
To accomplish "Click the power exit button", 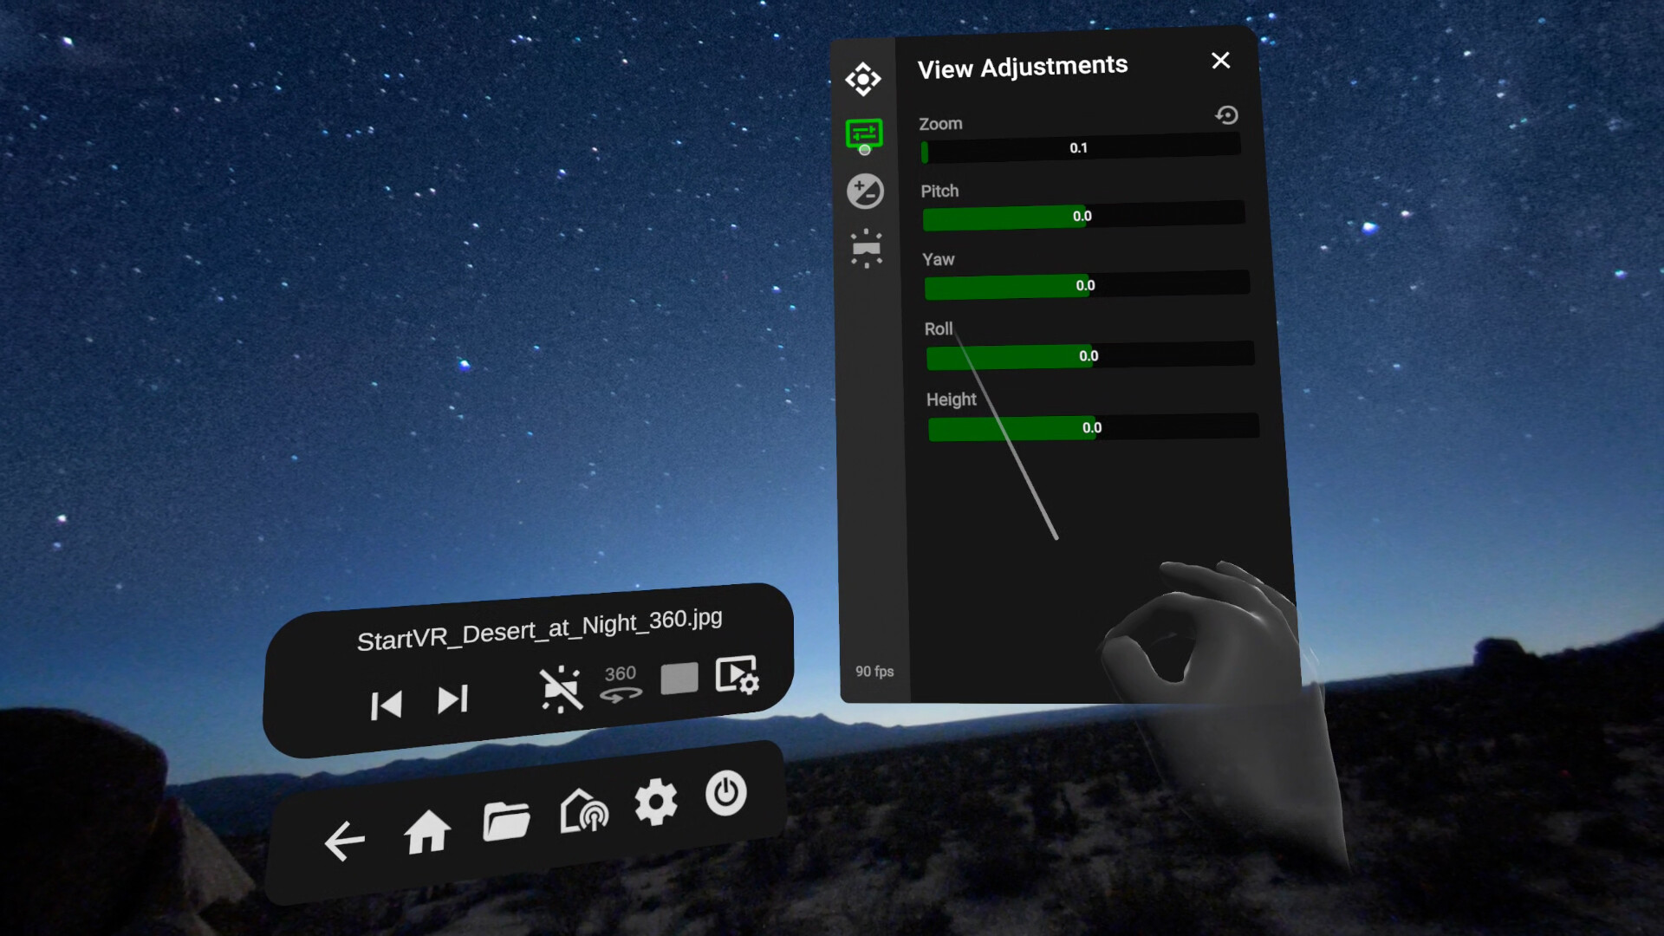I will (725, 793).
